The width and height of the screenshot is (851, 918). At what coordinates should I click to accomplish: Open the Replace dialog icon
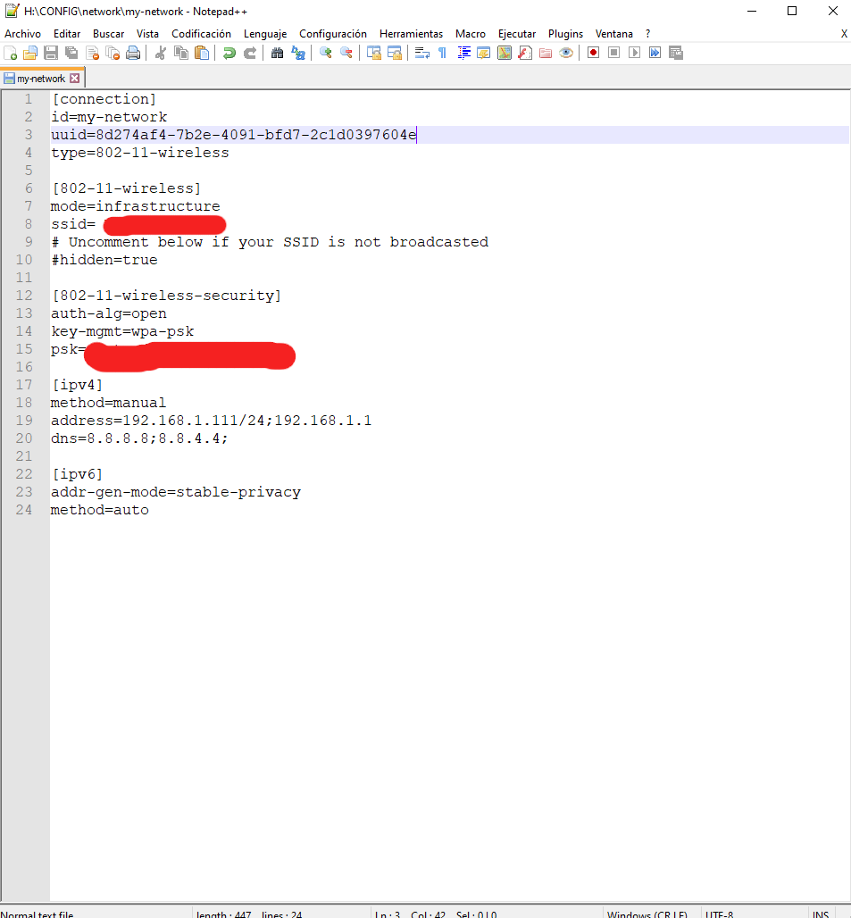tap(298, 54)
